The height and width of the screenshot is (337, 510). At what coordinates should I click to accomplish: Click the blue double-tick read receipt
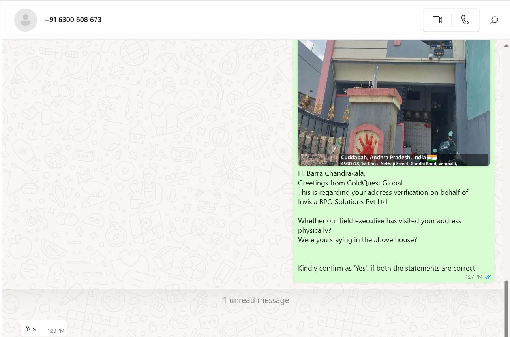pos(488,277)
